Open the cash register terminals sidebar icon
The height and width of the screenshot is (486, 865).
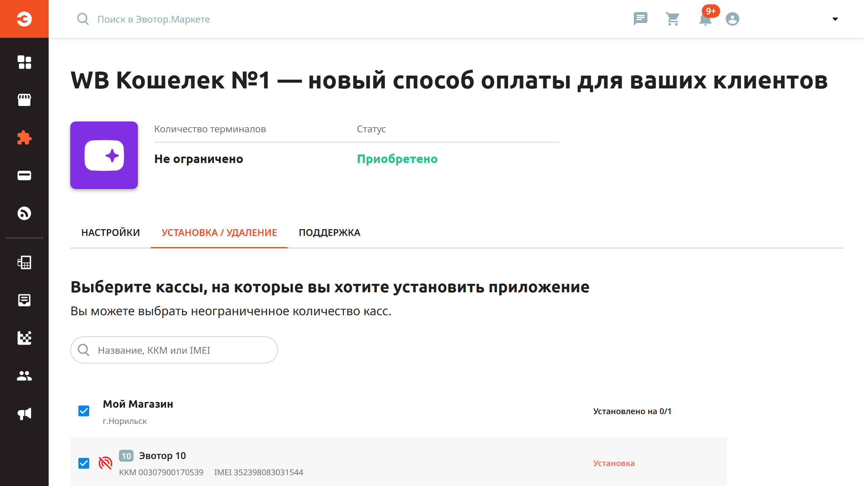24,262
